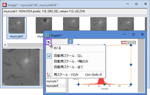Click the blue handle at graph's bottom left

pyautogui.click(x=79, y=84)
